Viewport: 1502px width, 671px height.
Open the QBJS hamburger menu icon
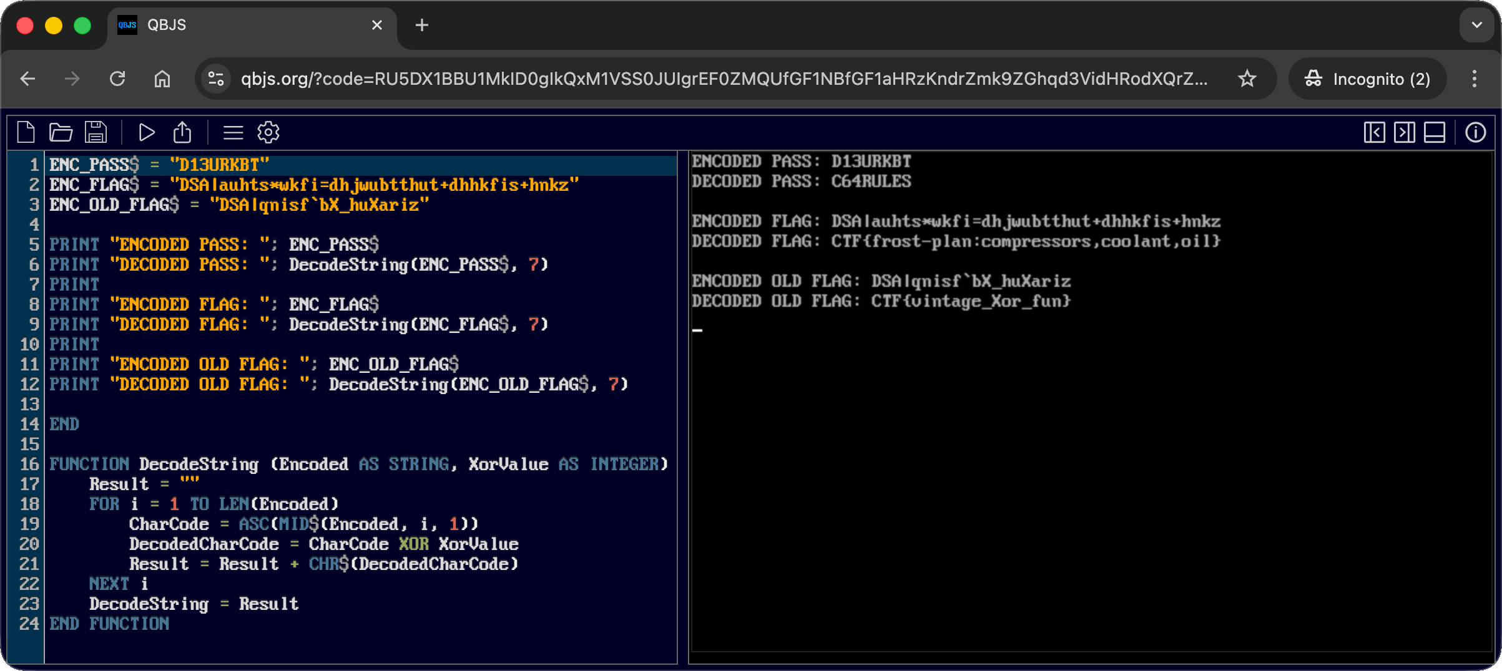coord(233,132)
